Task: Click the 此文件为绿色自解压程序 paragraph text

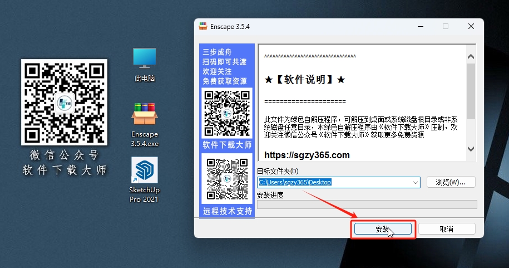Action: pyautogui.click(x=360, y=127)
